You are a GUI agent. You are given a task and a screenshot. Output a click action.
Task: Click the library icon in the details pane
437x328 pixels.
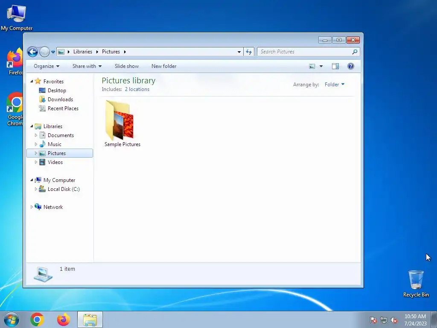click(x=43, y=274)
